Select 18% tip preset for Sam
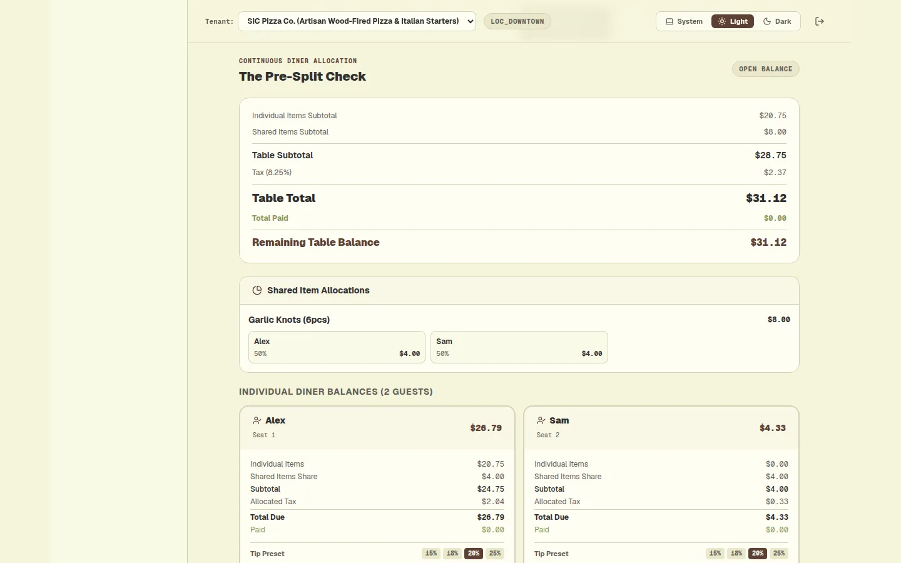901x563 pixels. coord(736,554)
